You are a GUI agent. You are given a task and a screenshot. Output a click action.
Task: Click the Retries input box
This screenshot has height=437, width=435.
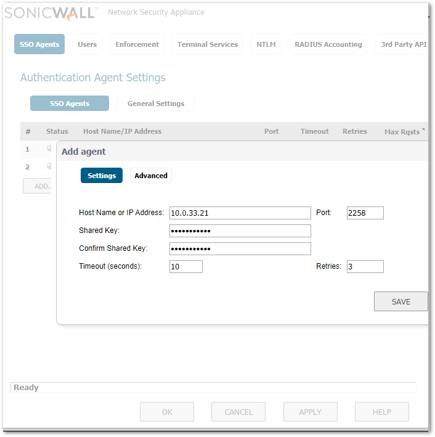[x=365, y=266]
